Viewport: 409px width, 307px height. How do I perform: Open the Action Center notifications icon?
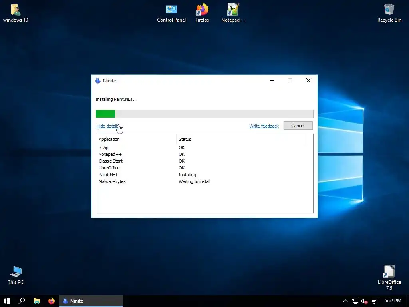click(x=374, y=301)
